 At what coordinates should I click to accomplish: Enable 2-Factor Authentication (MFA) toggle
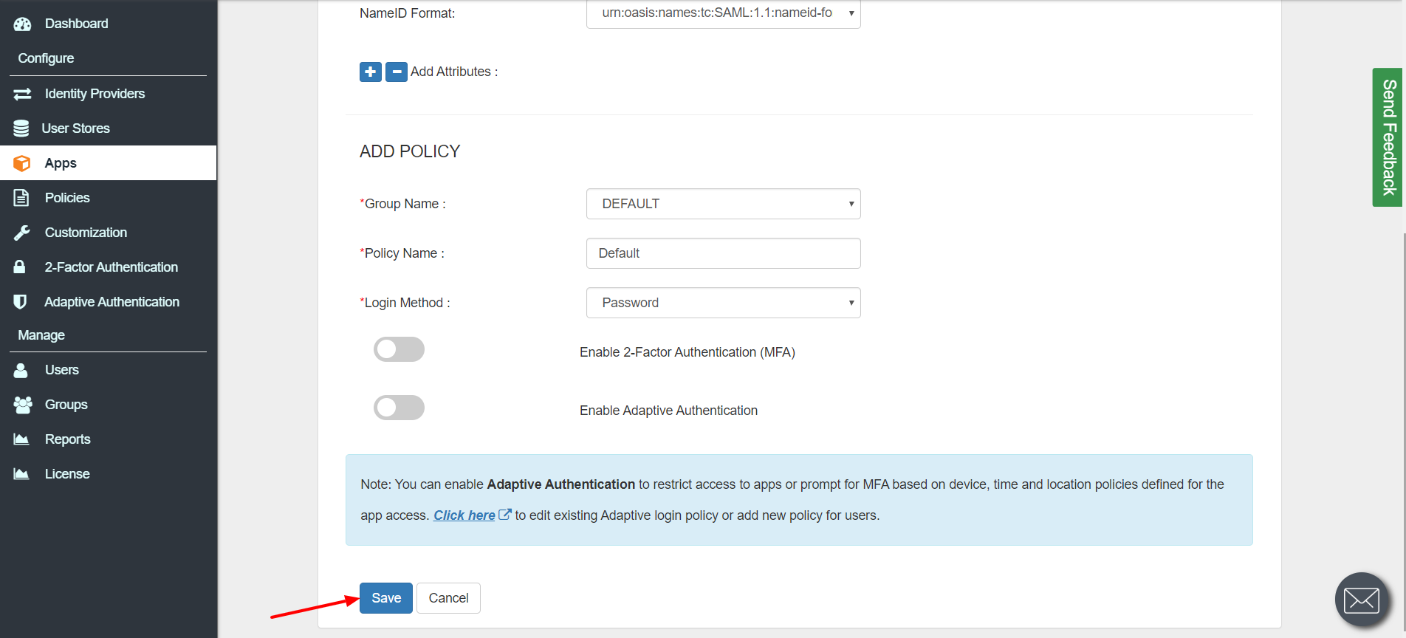point(399,349)
